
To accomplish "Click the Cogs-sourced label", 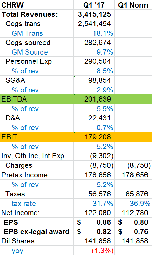I will [28, 43].
